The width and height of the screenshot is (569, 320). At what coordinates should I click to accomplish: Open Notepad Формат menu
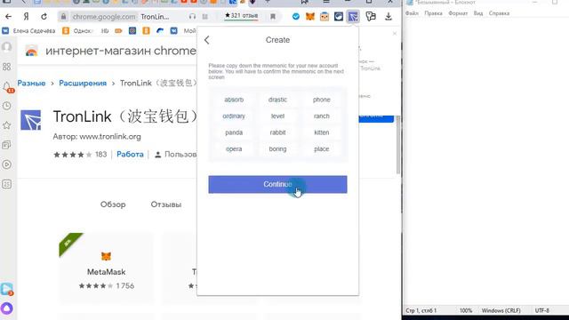point(458,13)
